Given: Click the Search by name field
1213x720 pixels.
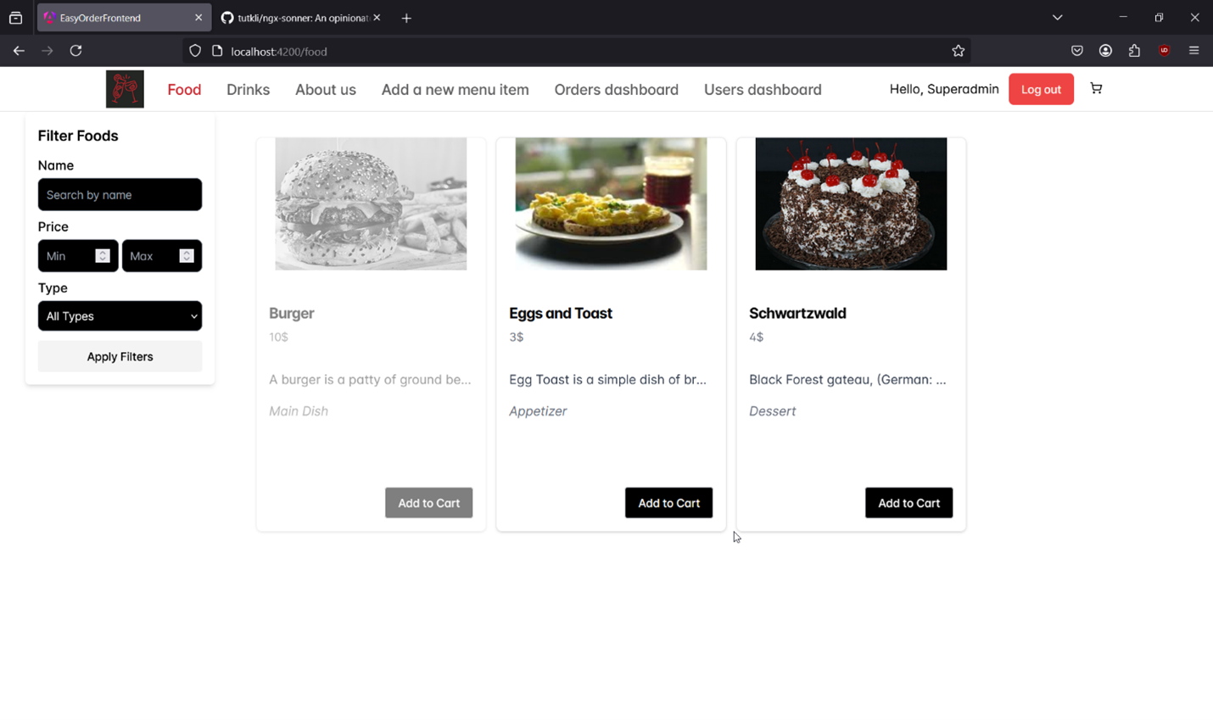Looking at the screenshot, I should (120, 195).
